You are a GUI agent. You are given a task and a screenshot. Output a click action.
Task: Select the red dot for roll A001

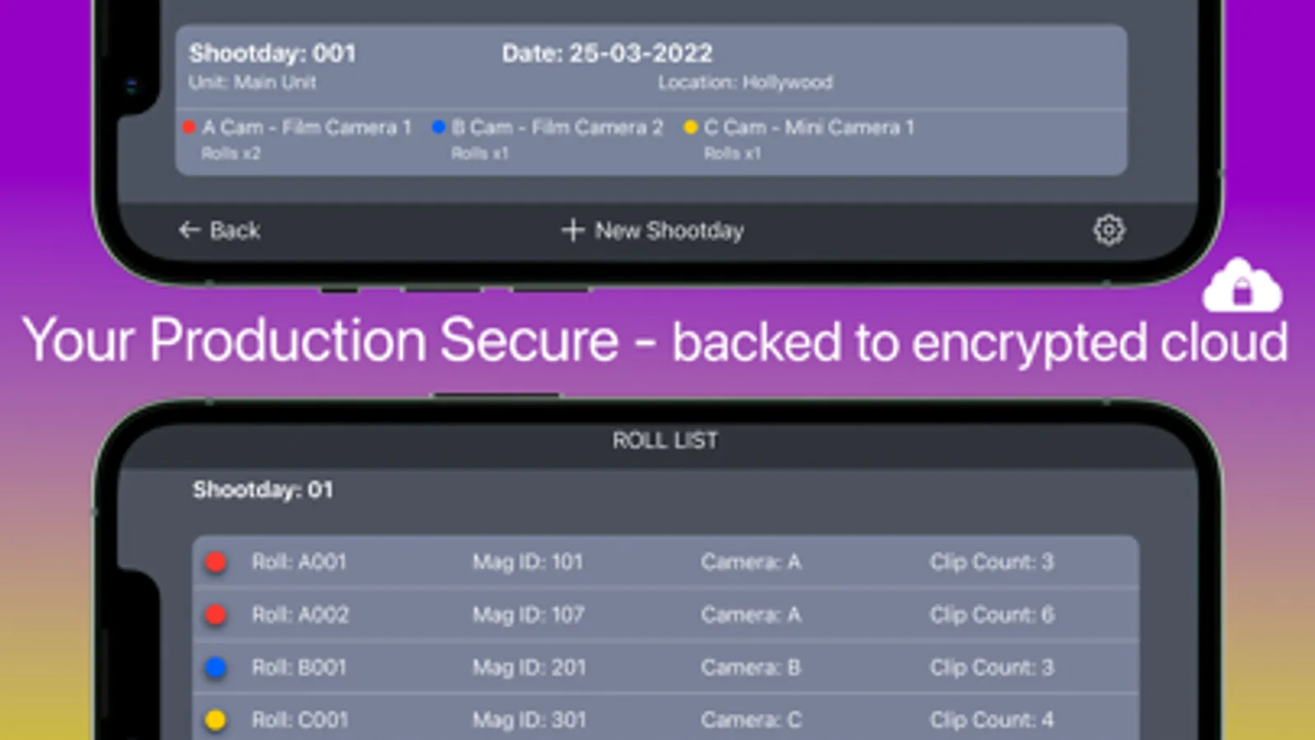point(215,562)
